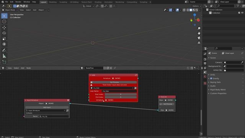The width and height of the screenshot is (245, 138).
Task: Unlink the NodeTree with X button
Action: [111, 68]
